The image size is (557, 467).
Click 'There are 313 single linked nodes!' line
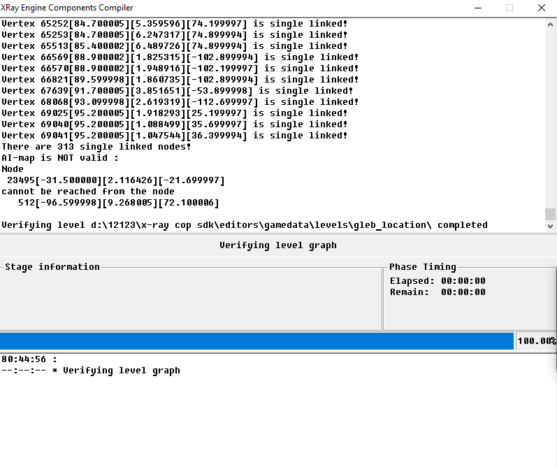(96, 147)
